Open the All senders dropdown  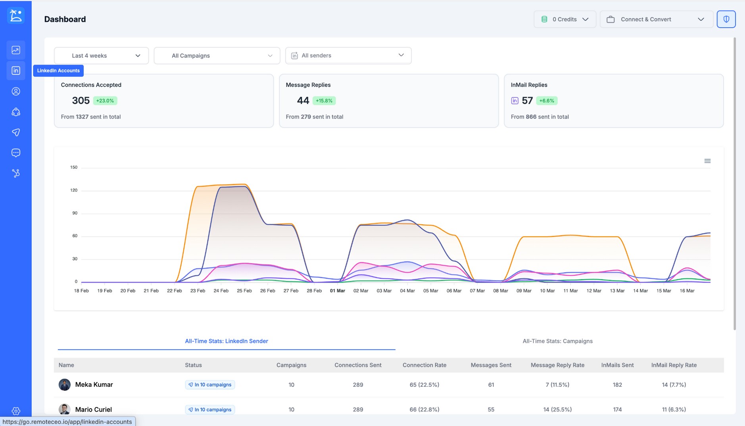tap(348, 55)
